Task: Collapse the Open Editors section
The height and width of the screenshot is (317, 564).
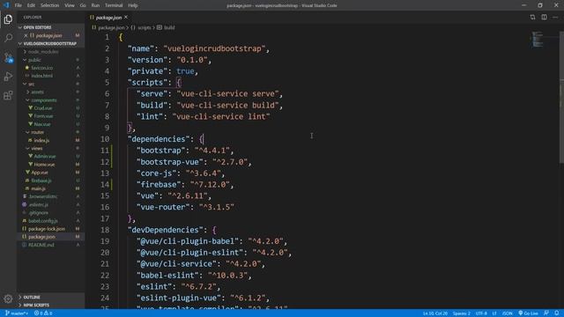Action: [x=50, y=27]
